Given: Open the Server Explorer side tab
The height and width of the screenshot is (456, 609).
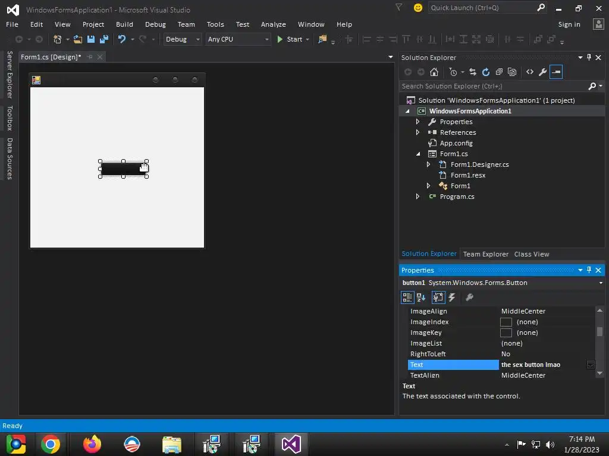Looking at the screenshot, I should tap(10, 74).
